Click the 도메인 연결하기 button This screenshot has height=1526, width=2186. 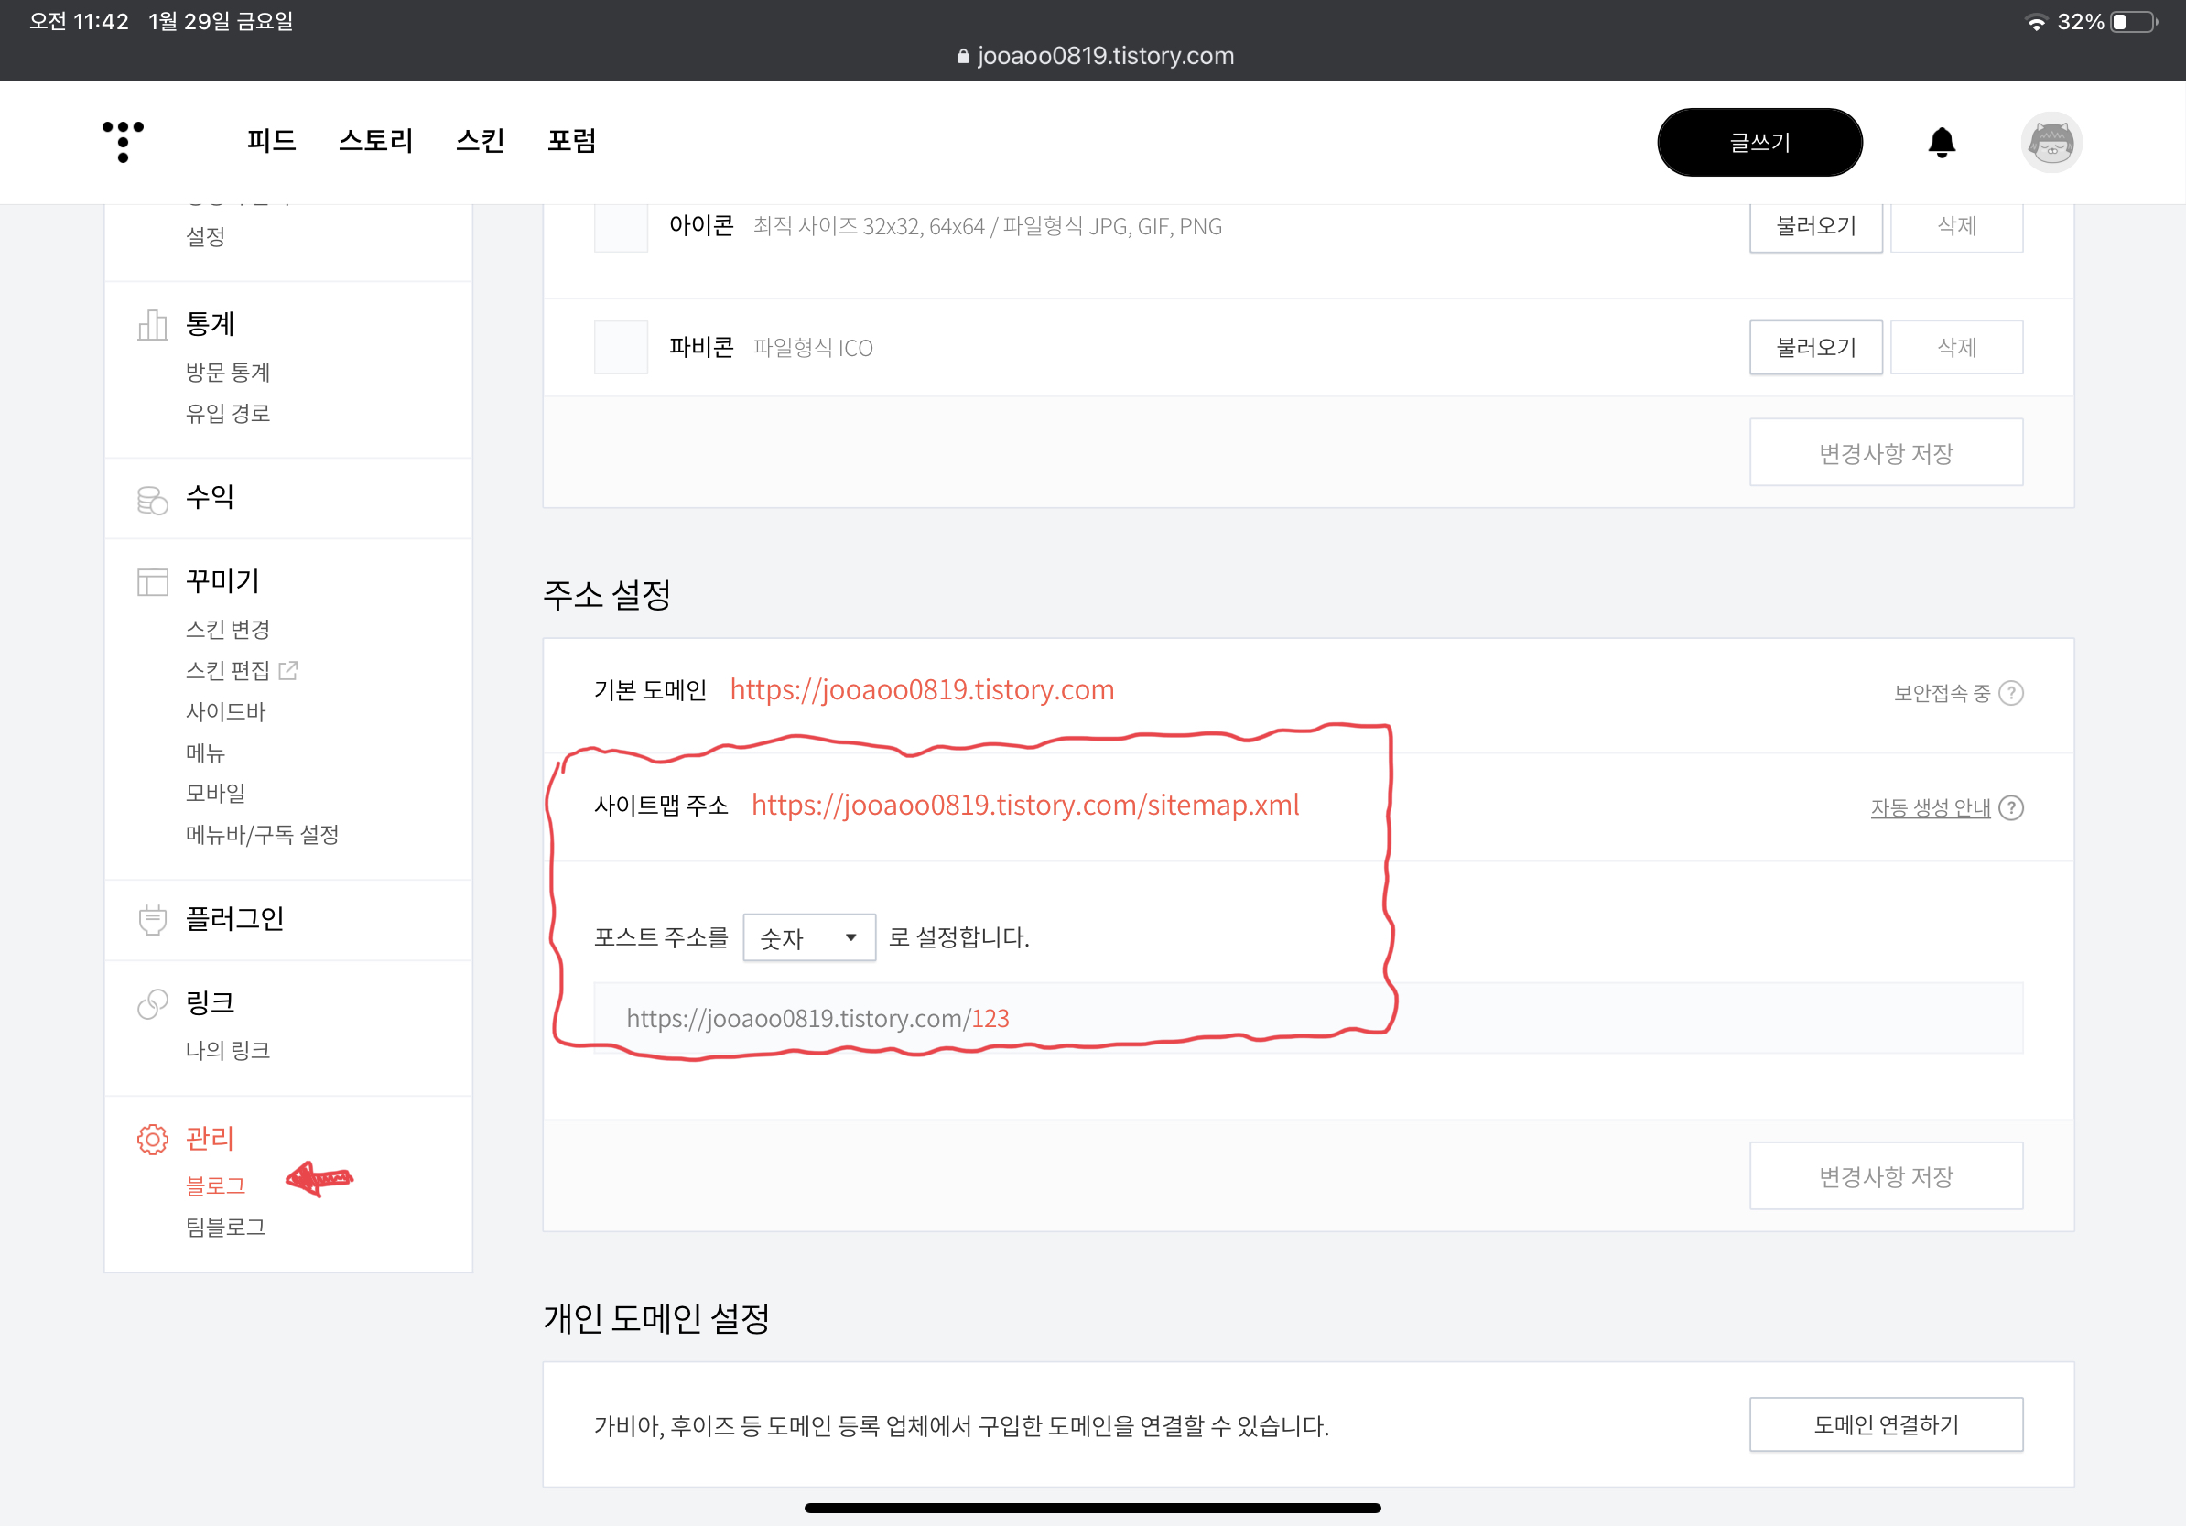[x=1885, y=1424]
